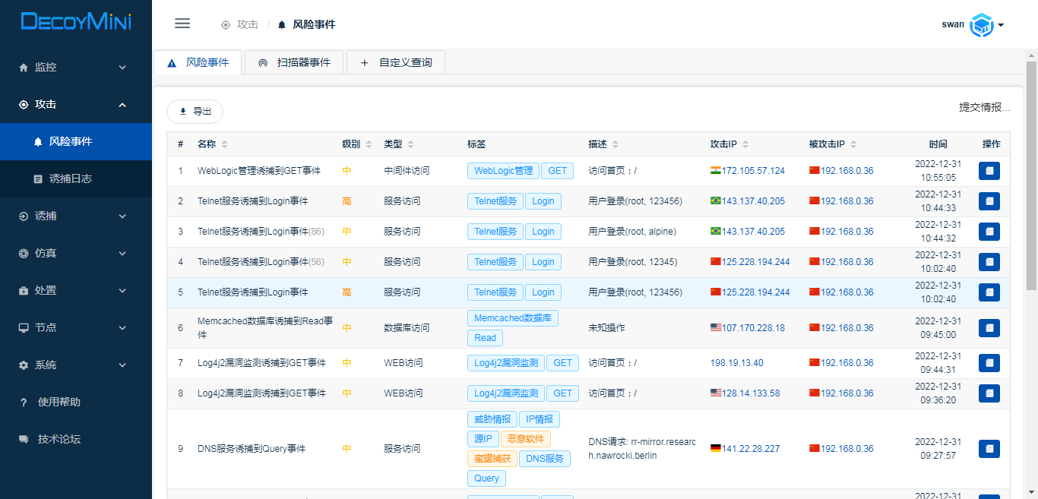Open the swan account dropdown arrow
The width and height of the screenshot is (1038, 499).
coord(1001,25)
